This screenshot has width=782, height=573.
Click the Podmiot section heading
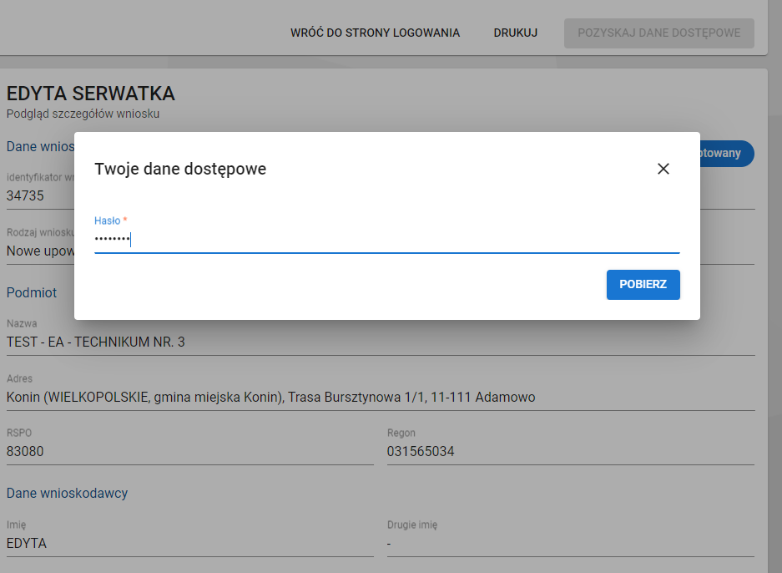tap(32, 292)
